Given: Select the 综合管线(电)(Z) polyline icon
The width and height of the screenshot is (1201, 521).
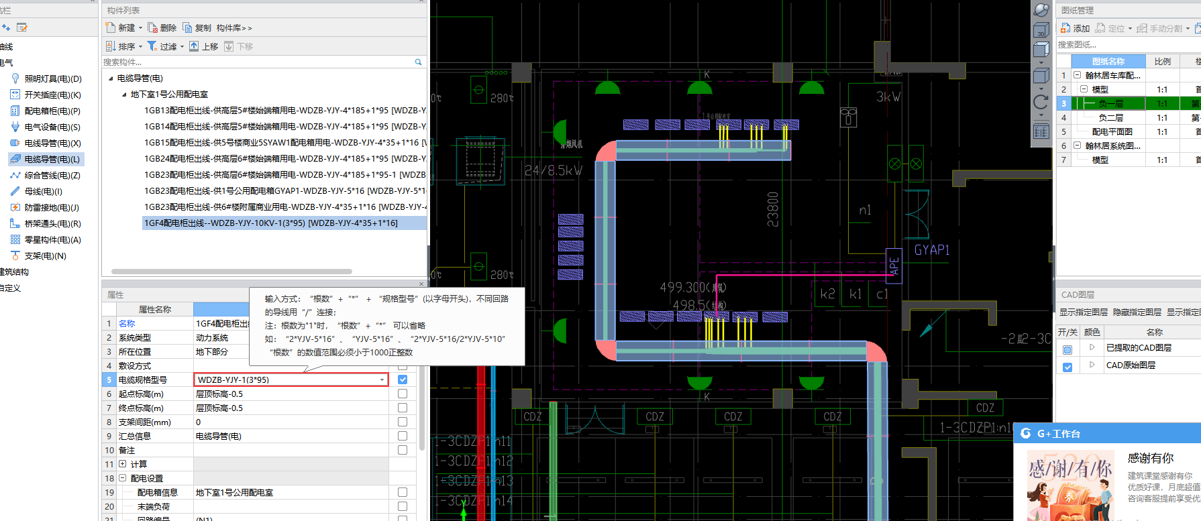Looking at the screenshot, I should click(x=15, y=175).
